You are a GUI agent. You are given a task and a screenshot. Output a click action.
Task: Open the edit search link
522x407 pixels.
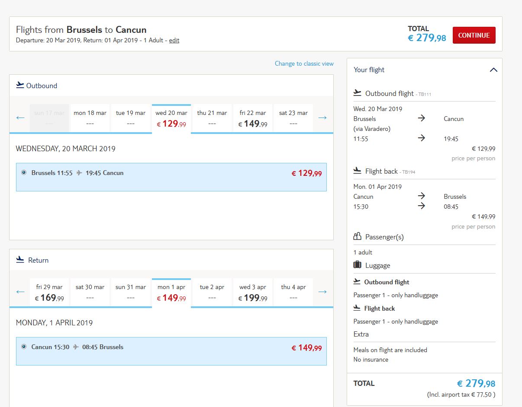click(174, 40)
